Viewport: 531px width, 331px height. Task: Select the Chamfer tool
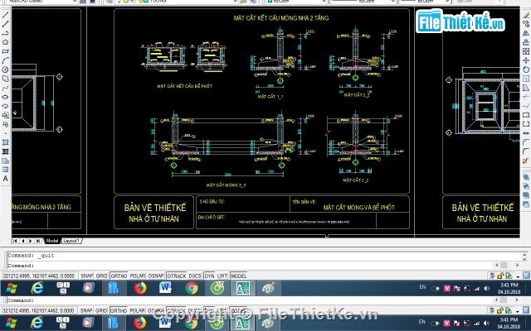[x=526, y=142]
